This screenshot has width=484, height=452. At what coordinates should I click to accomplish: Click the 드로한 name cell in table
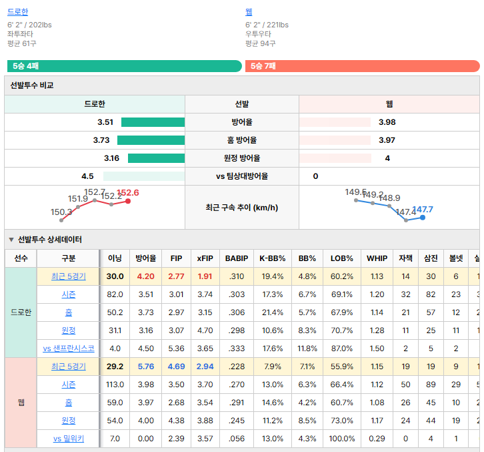click(21, 312)
